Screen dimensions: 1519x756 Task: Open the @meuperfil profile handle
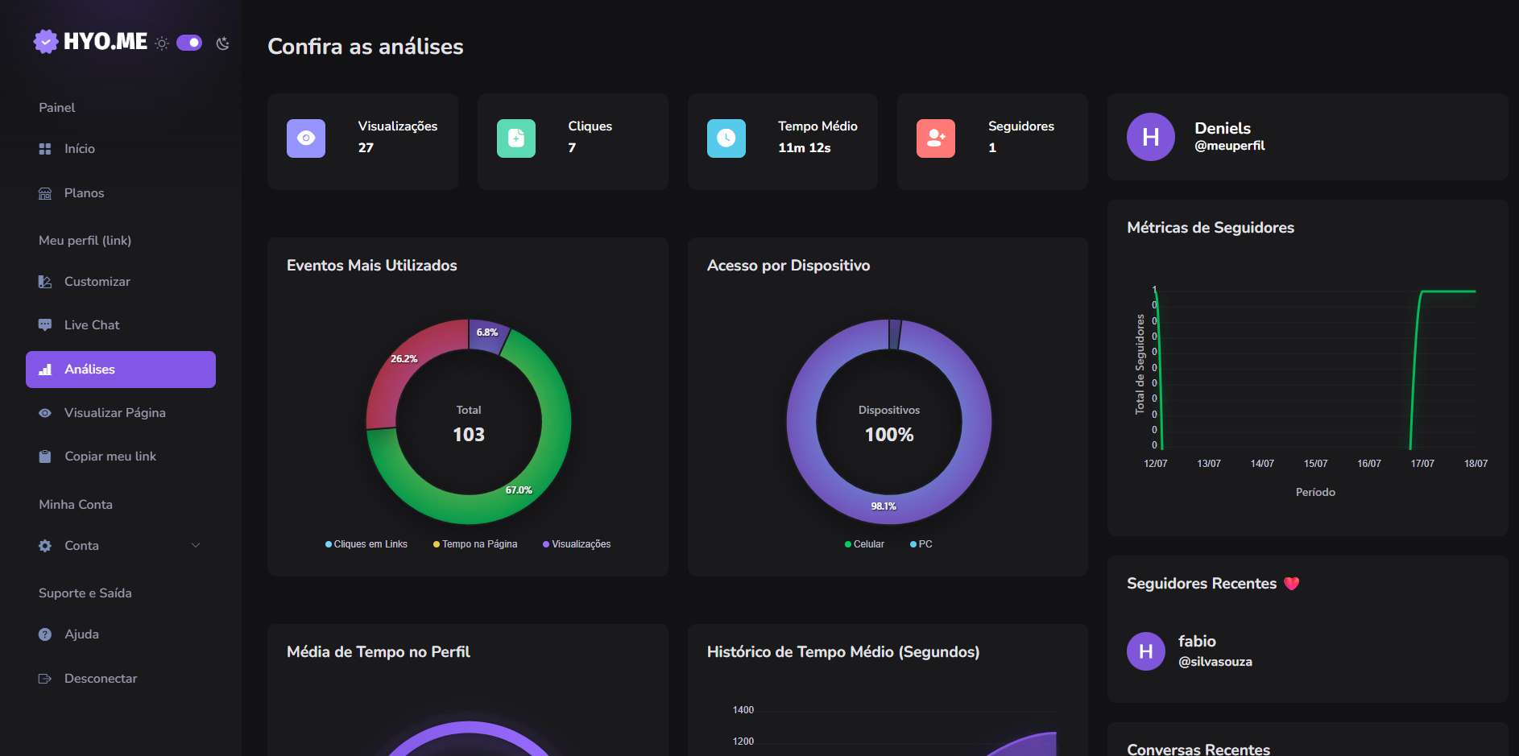coord(1230,146)
